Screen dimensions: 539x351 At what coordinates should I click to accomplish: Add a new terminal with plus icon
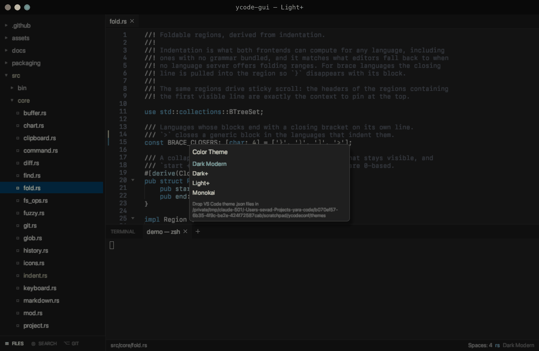coord(198,231)
